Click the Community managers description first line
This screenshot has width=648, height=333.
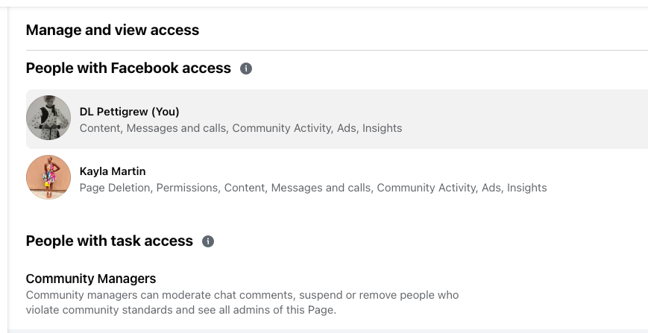click(x=242, y=295)
